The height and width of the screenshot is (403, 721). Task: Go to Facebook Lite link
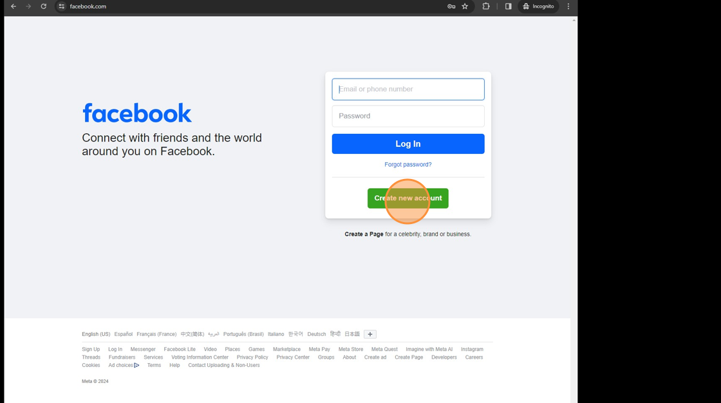tap(180, 350)
